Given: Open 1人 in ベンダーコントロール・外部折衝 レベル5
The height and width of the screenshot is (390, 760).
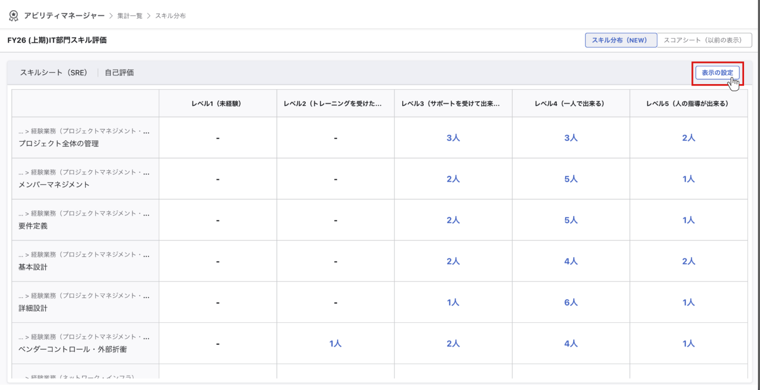Looking at the screenshot, I should (688, 344).
